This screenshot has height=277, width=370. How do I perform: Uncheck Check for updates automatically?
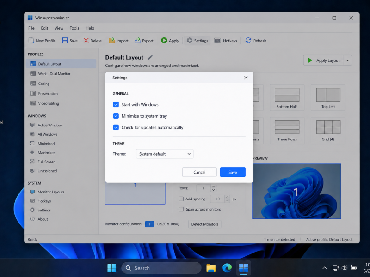tap(116, 127)
